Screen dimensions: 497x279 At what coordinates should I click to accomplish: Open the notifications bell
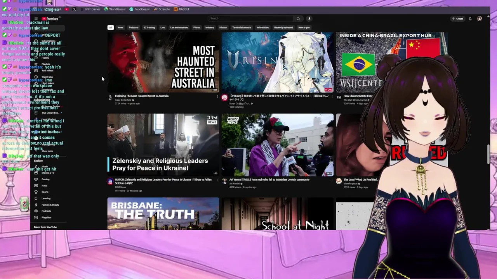tap(470, 19)
